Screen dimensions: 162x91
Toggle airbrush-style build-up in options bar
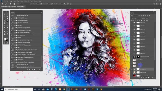(52, 4)
